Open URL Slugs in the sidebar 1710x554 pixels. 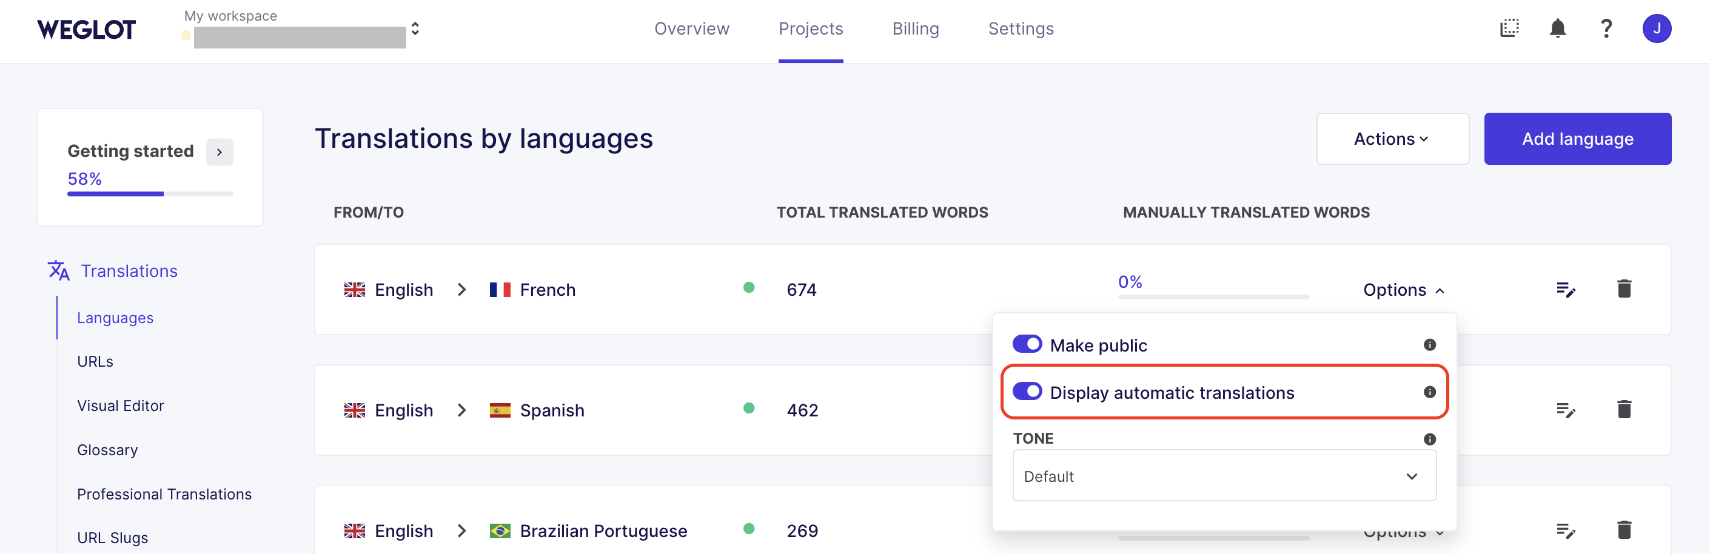[112, 538]
